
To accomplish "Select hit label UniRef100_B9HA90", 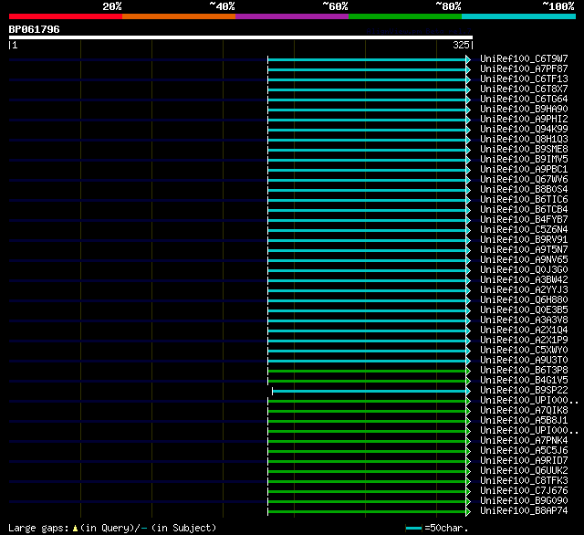I will pos(524,110).
